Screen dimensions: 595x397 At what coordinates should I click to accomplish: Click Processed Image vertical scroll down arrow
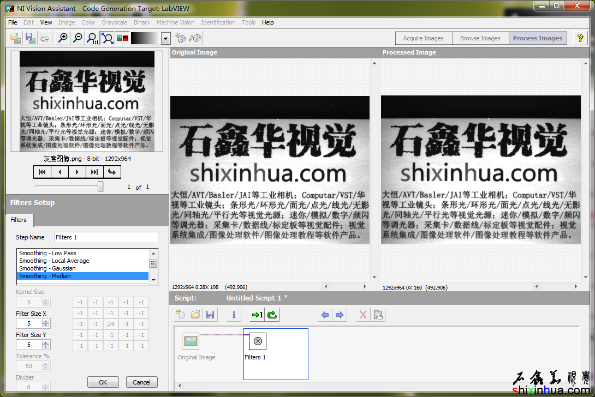pos(586,277)
